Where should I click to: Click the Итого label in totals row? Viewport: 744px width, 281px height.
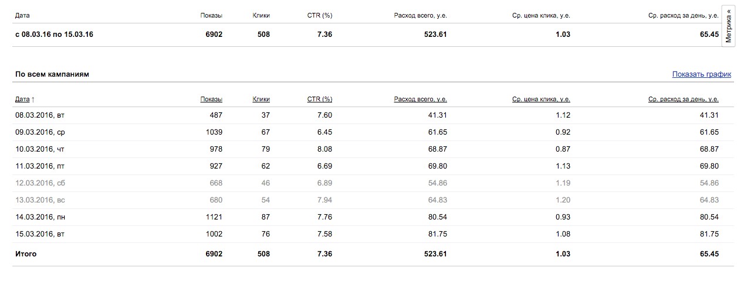[x=26, y=254]
